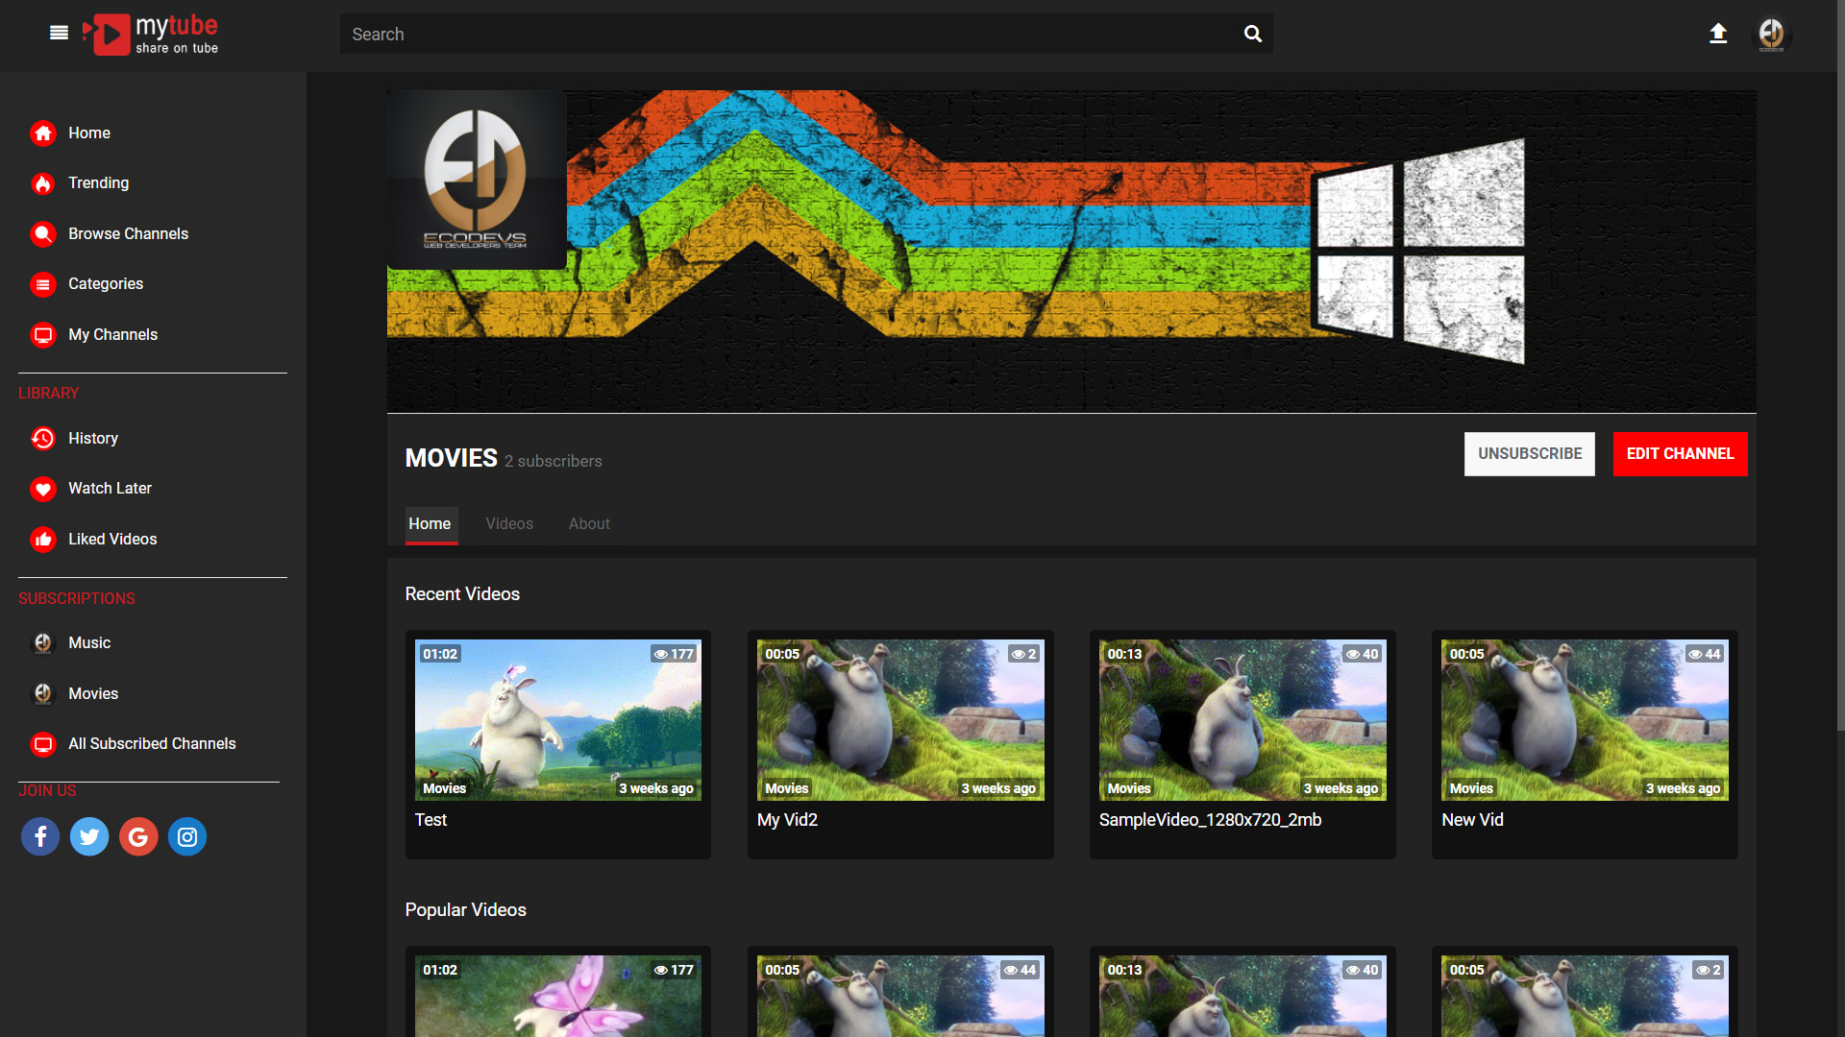Click the Search input field

click(x=788, y=34)
